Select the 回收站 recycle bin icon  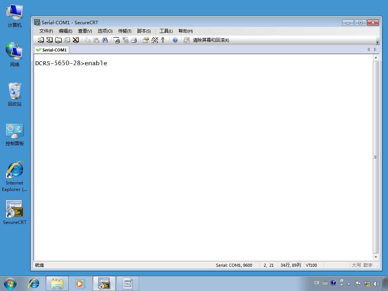(15, 94)
